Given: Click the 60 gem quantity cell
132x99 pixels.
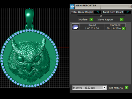Looking at the screenshot, I should coord(108,28).
